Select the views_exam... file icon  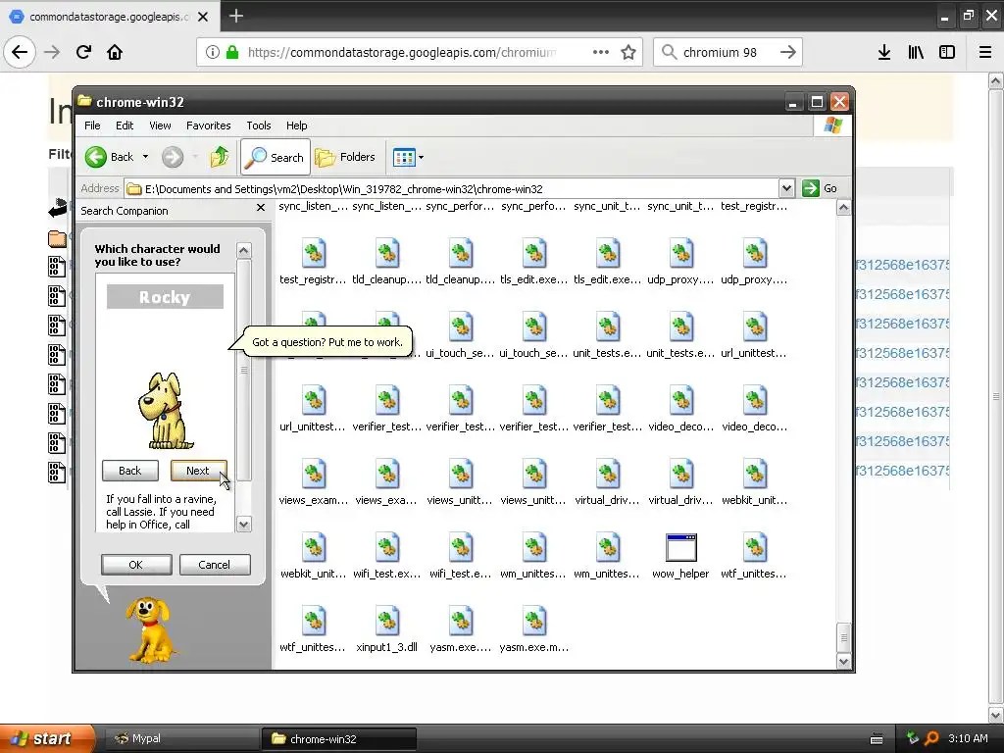[x=313, y=475]
